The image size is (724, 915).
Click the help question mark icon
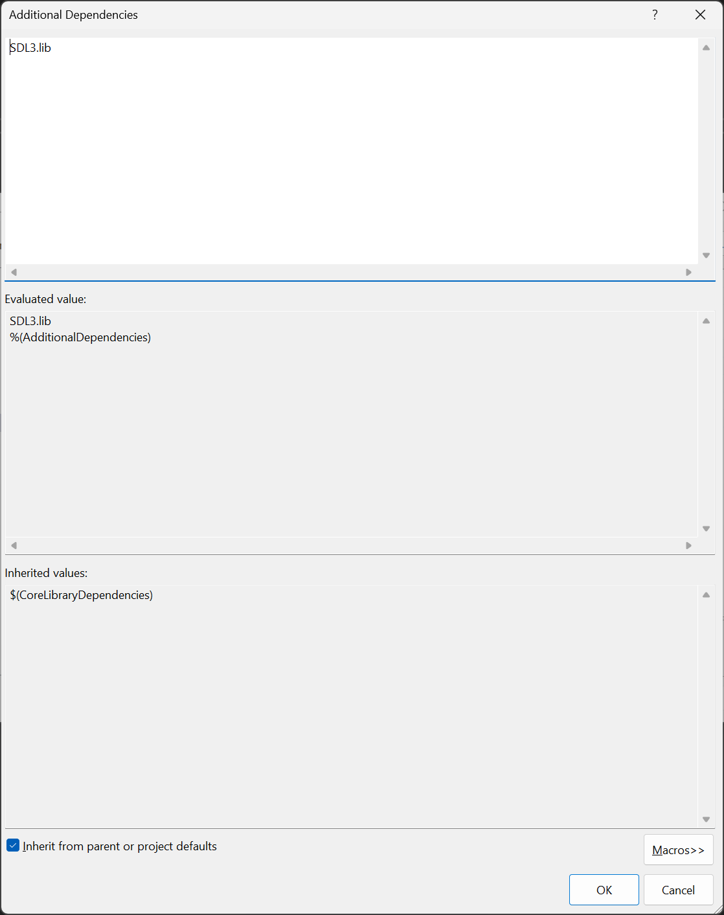tap(655, 15)
